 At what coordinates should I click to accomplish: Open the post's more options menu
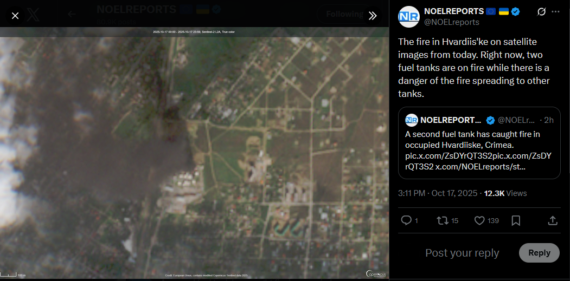pyautogui.click(x=555, y=11)
